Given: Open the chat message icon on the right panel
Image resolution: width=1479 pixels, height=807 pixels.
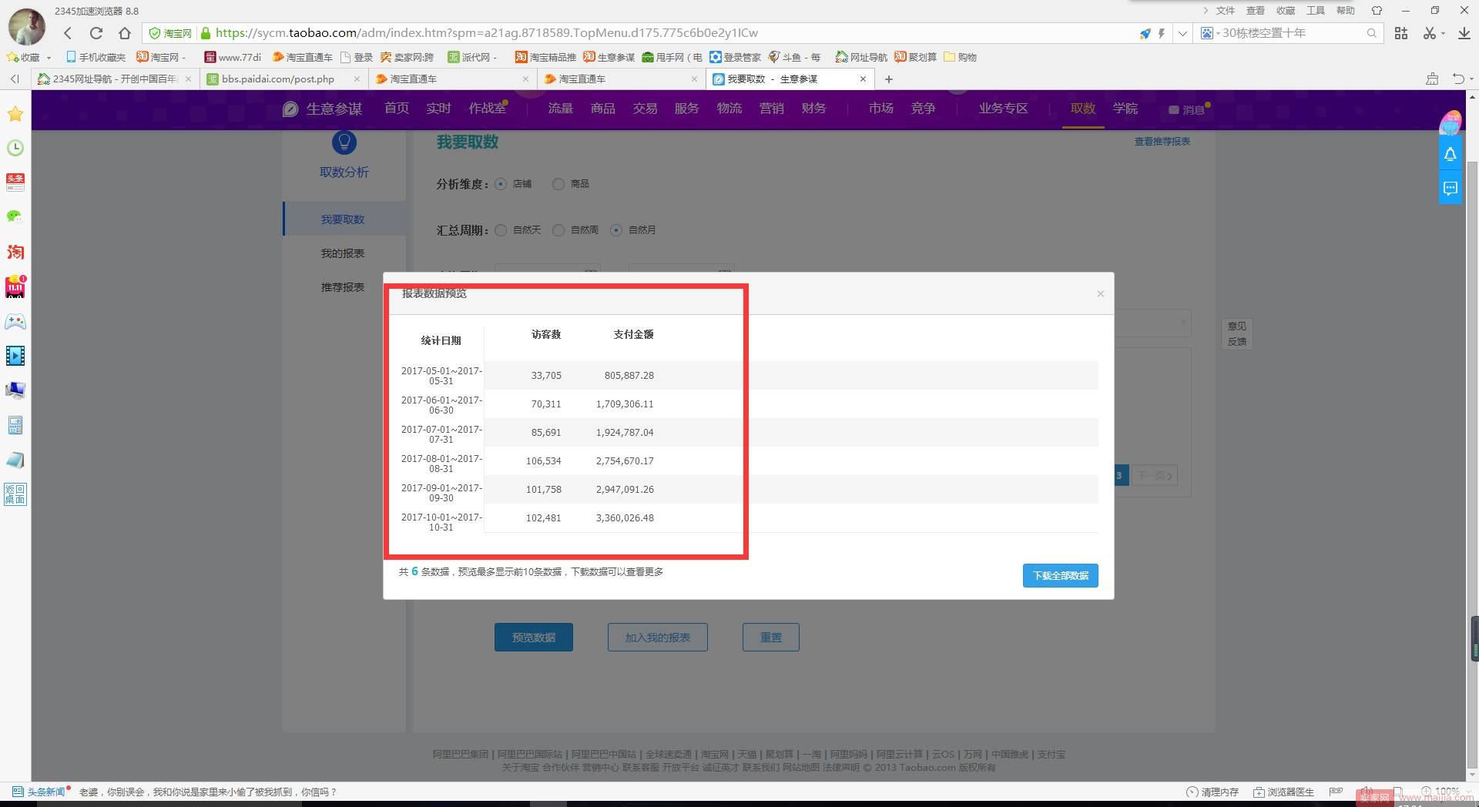Looking at the screenshot, I should (x=1450, y=189).
